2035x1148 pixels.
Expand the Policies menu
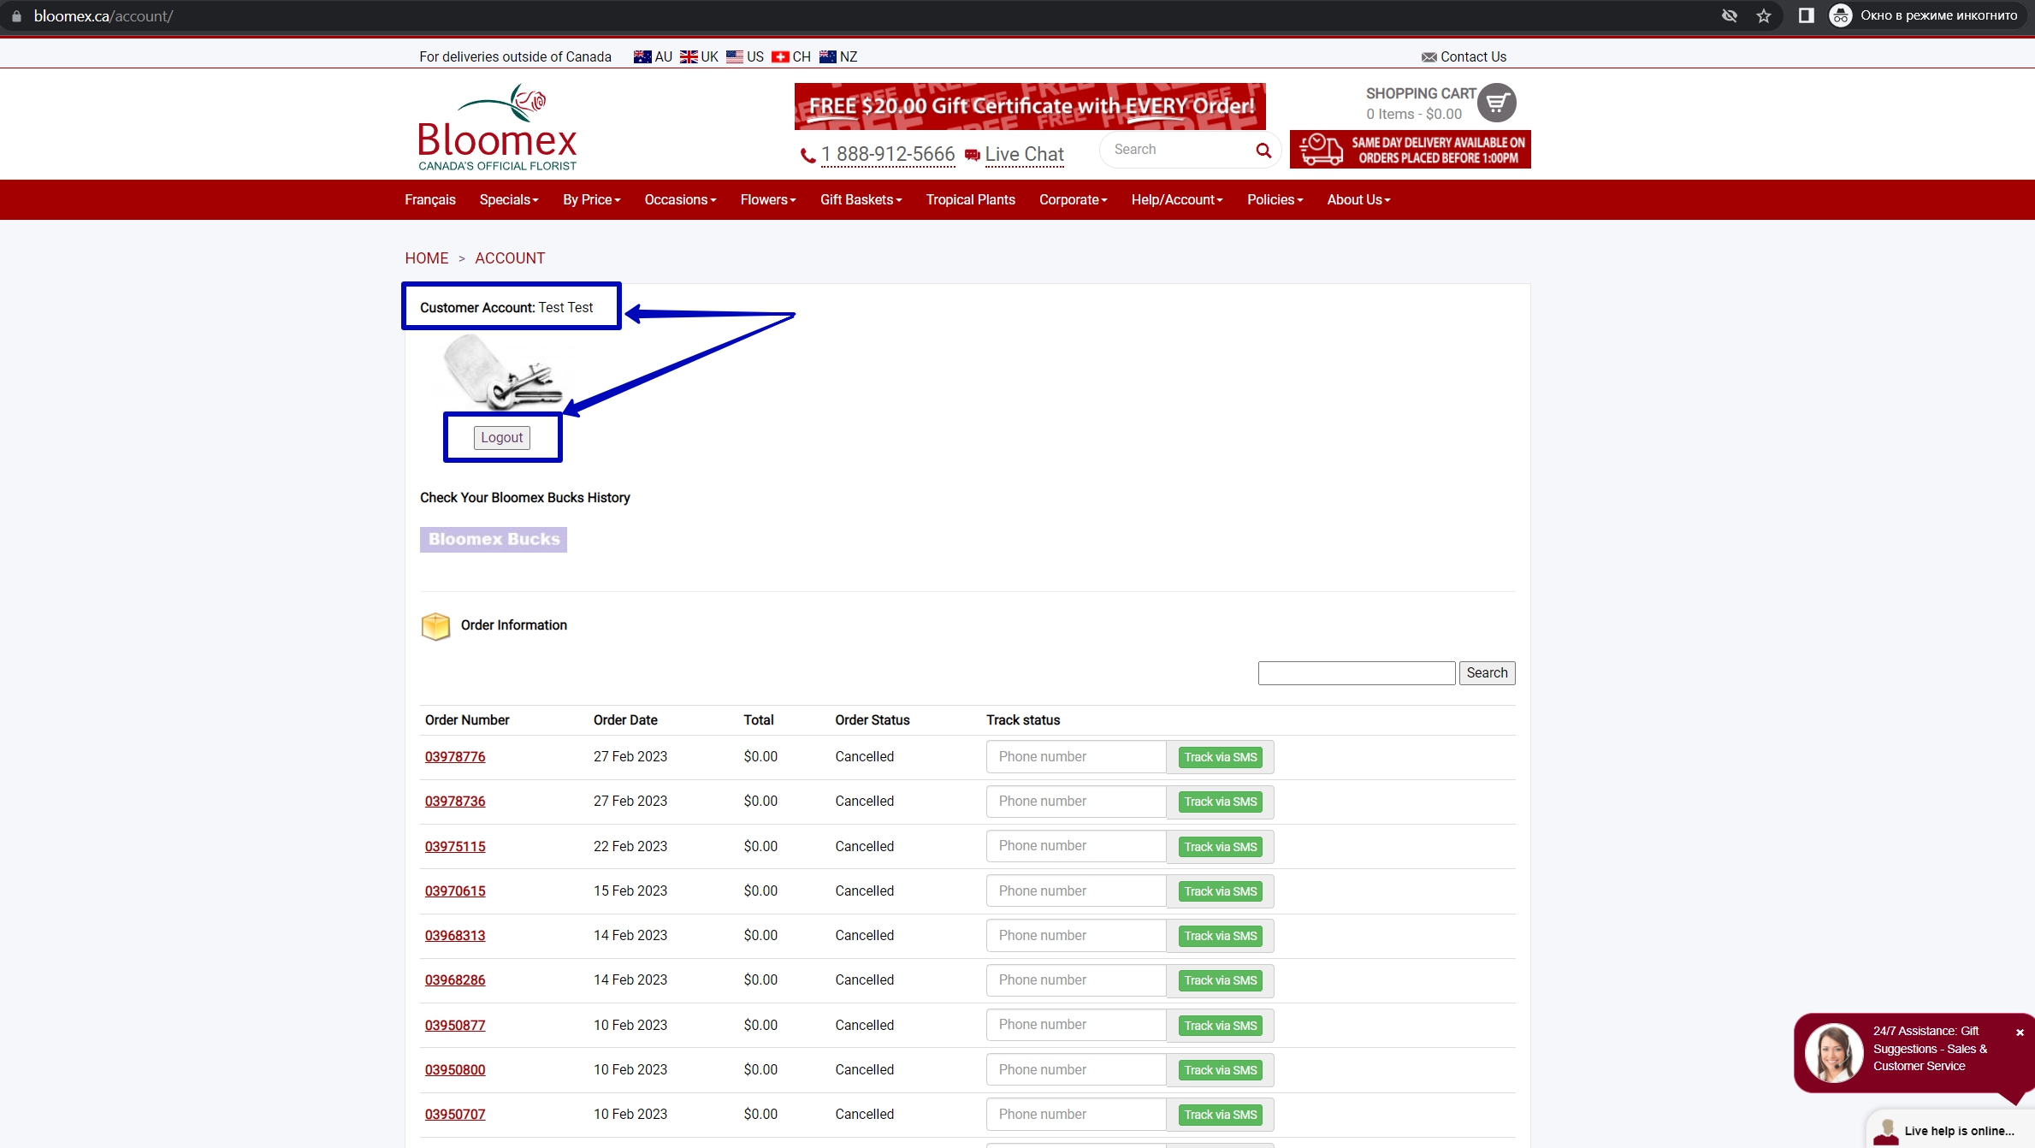(x=1275, y=199)
